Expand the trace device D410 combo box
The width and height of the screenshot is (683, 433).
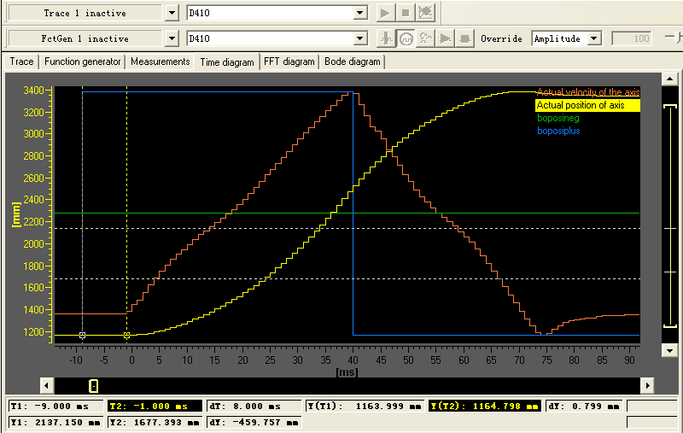tap(359, 13)
